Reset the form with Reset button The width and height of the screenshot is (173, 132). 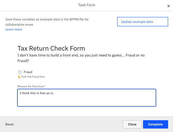9,124
